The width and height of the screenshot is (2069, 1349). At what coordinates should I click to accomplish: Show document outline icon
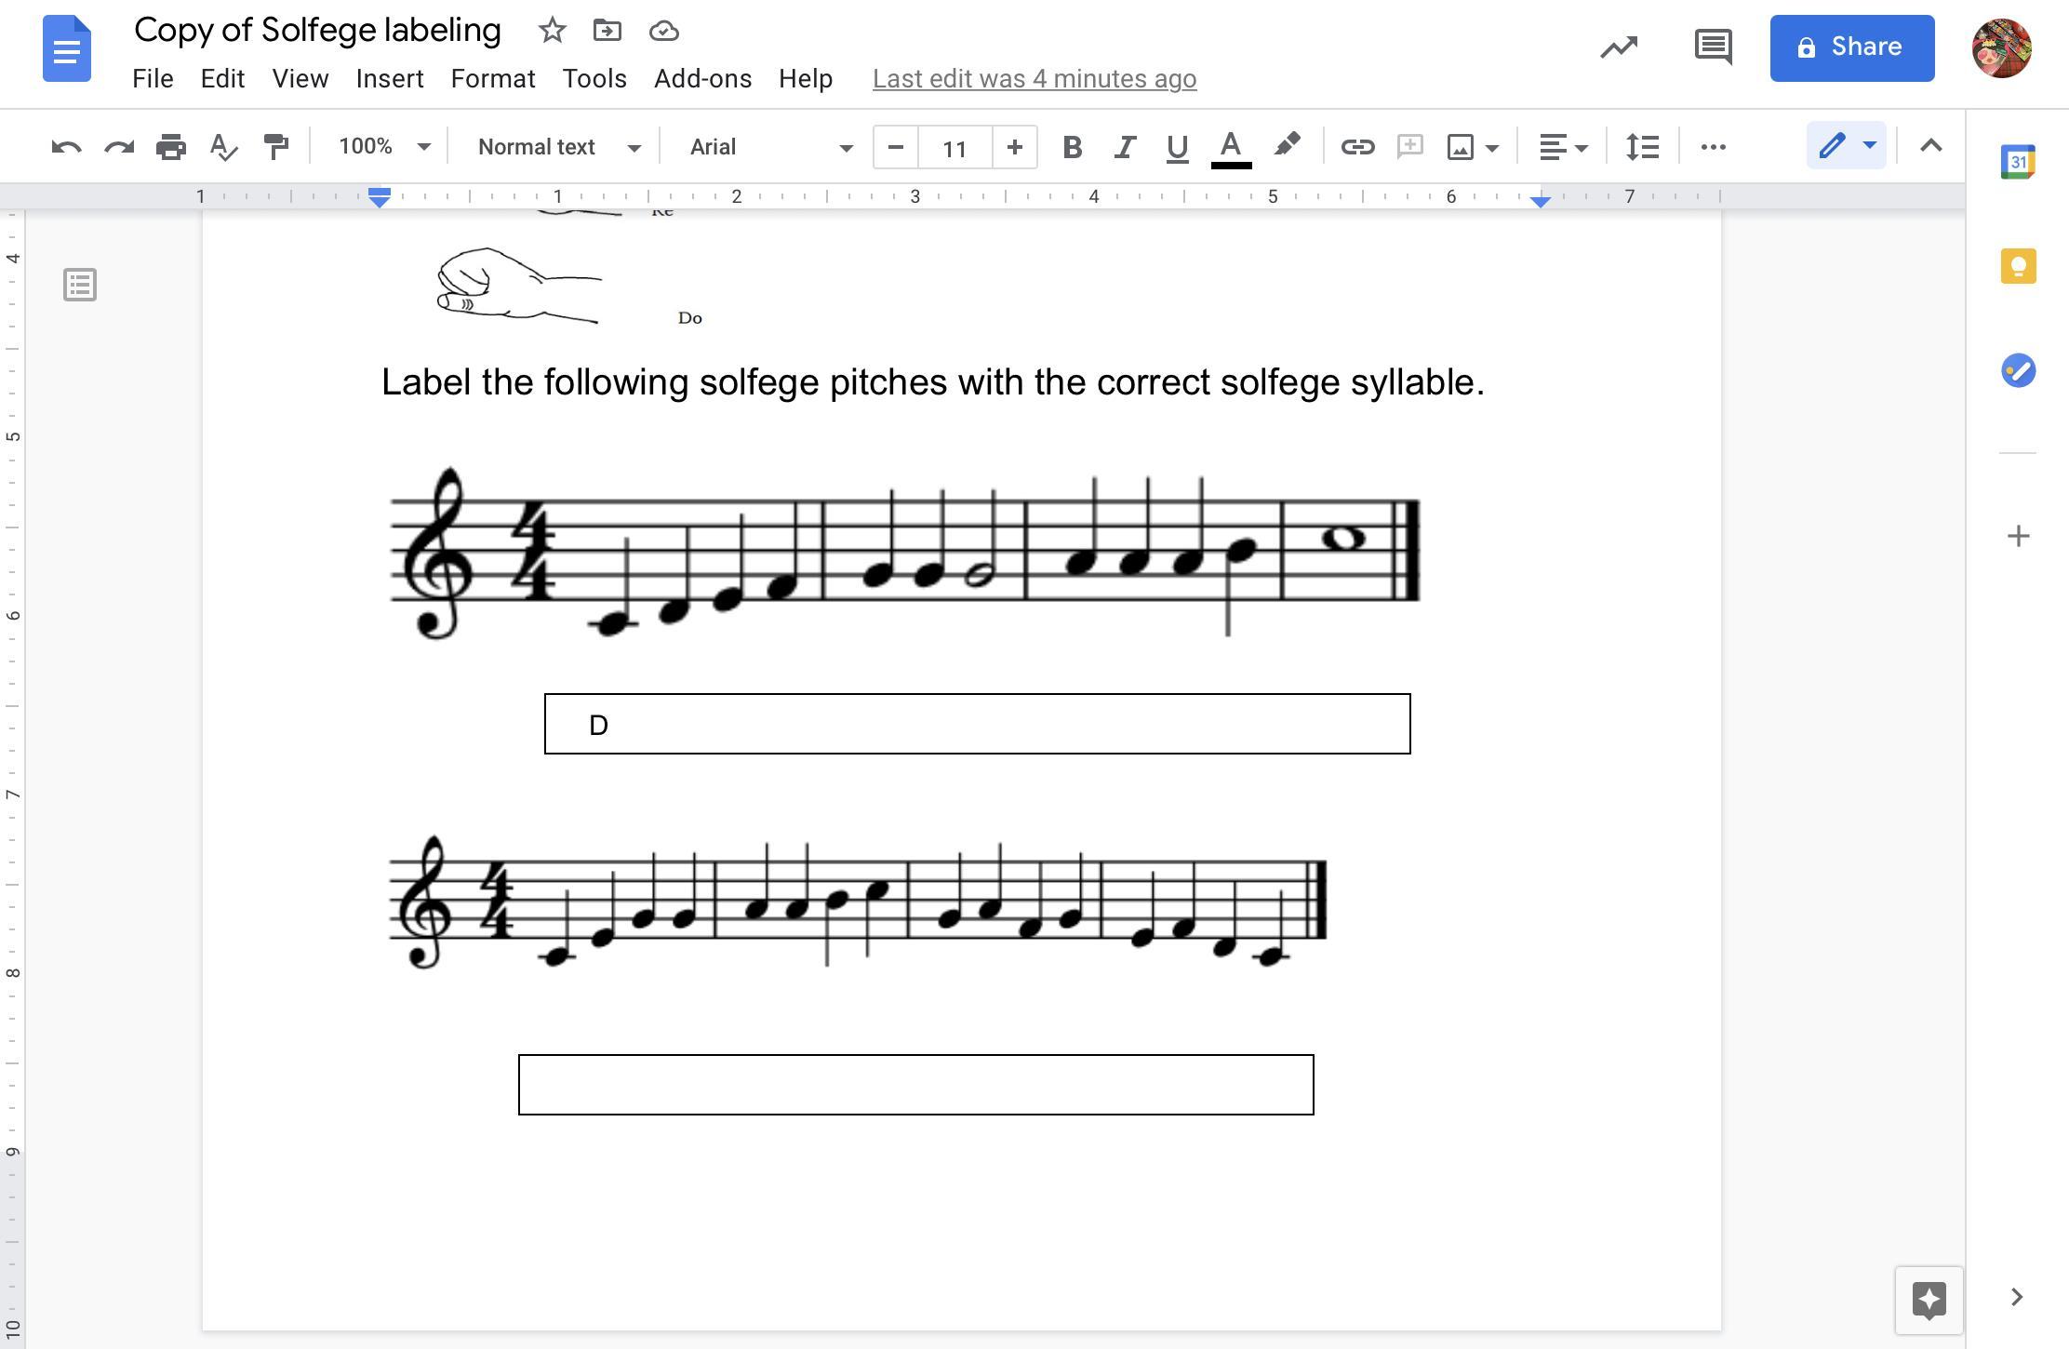coord(80,285)
